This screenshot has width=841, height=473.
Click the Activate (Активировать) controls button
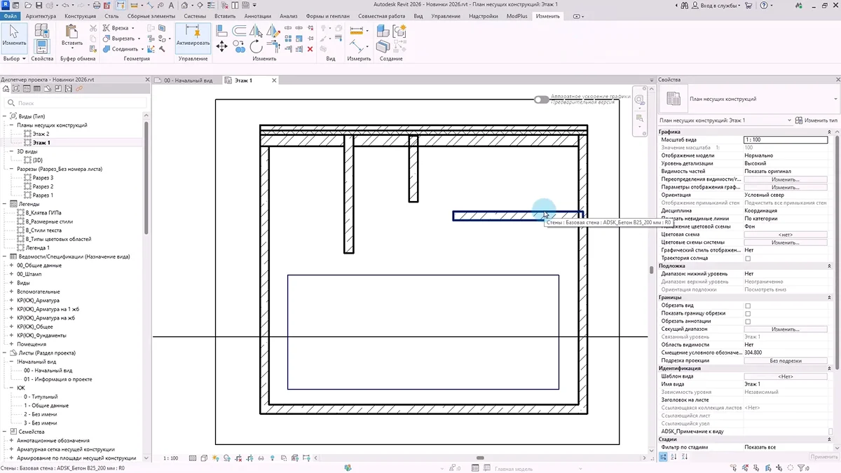(193, 35)
